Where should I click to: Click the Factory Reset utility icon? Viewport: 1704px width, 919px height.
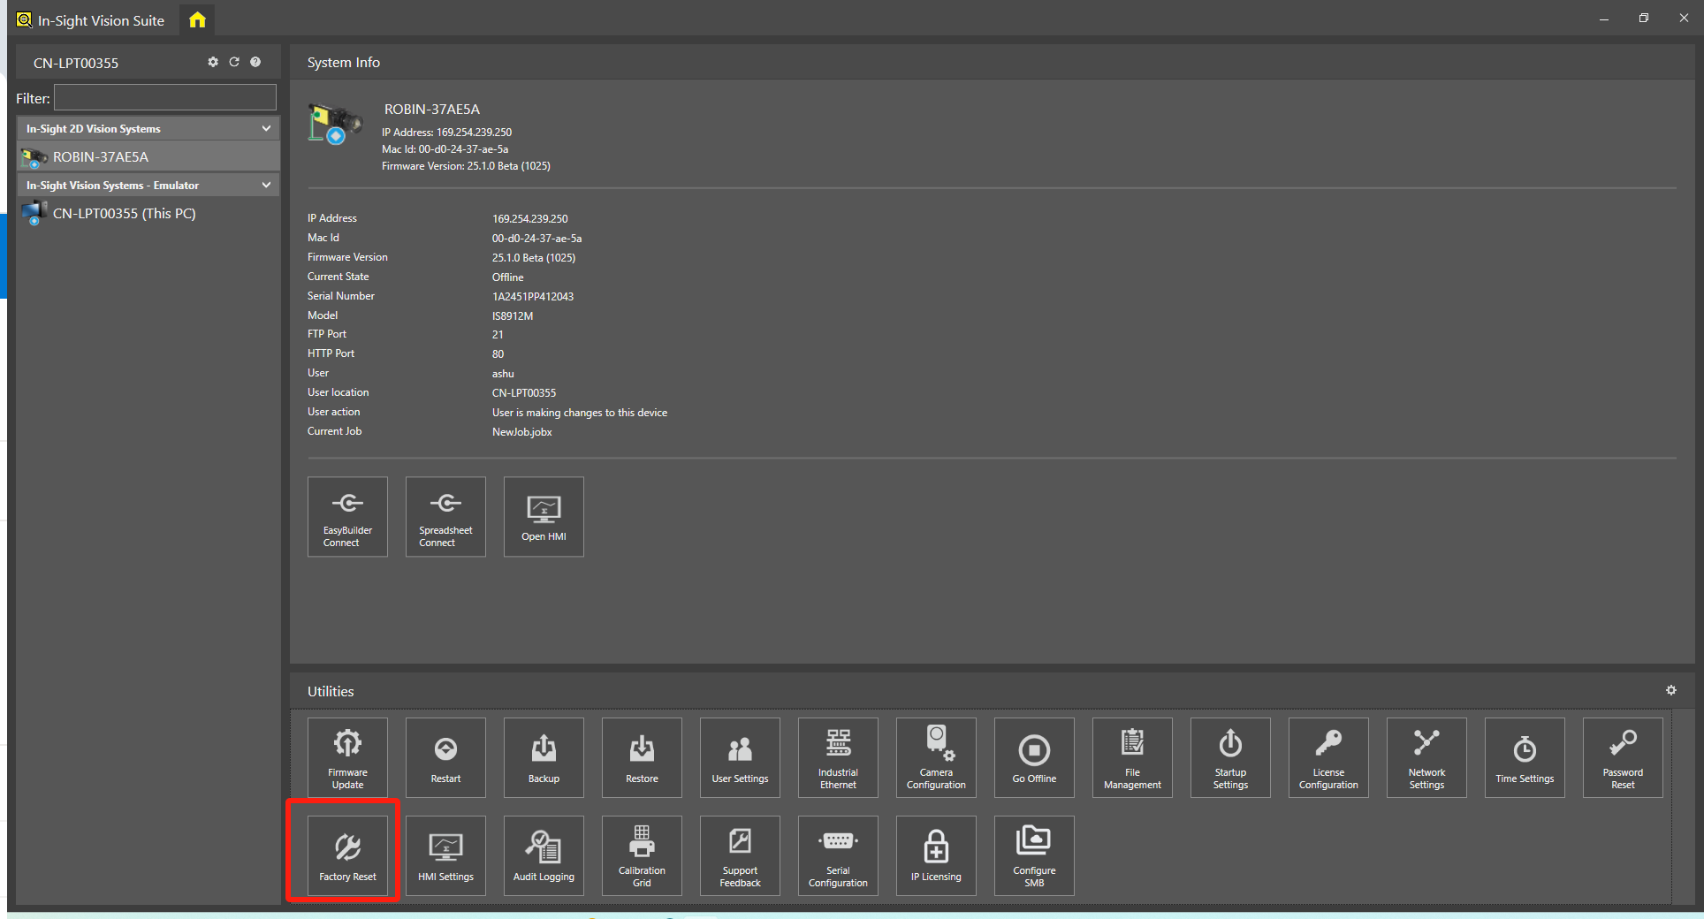pos(347,855)
